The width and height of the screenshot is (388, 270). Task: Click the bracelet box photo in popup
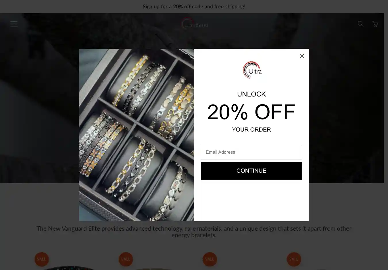click(137, 135)
